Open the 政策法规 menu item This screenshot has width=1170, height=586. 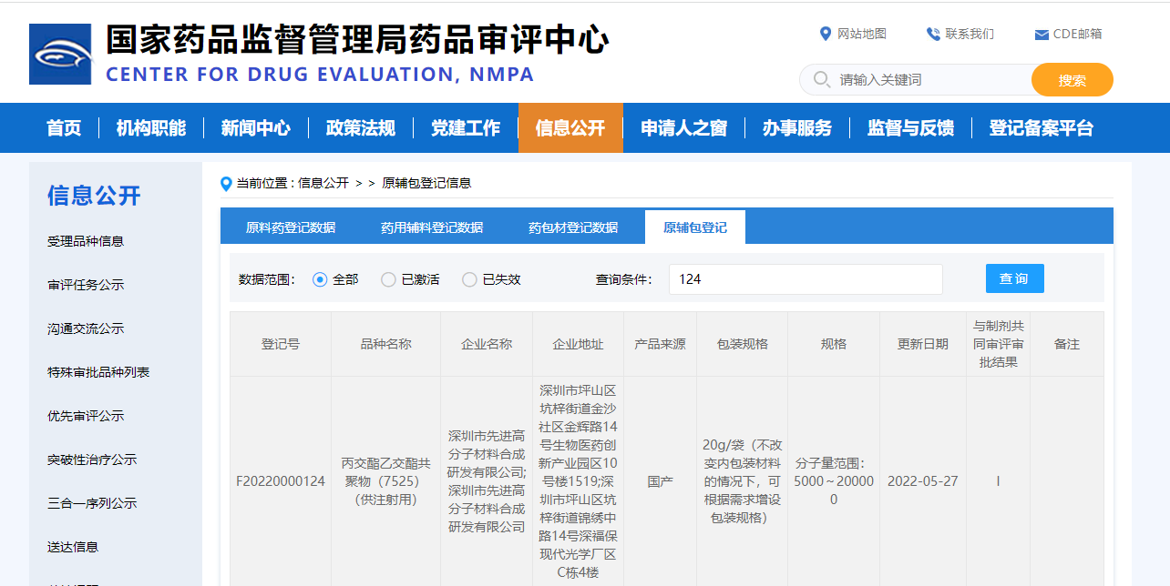click(x=362, y=127)
